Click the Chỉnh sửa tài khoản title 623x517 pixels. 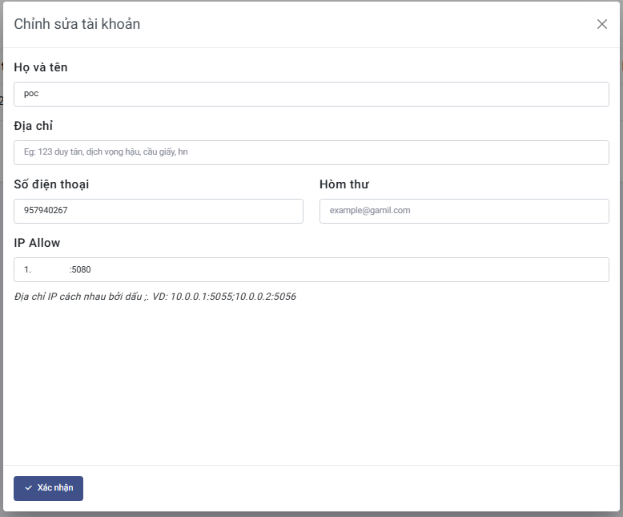(x=77, y=24)
